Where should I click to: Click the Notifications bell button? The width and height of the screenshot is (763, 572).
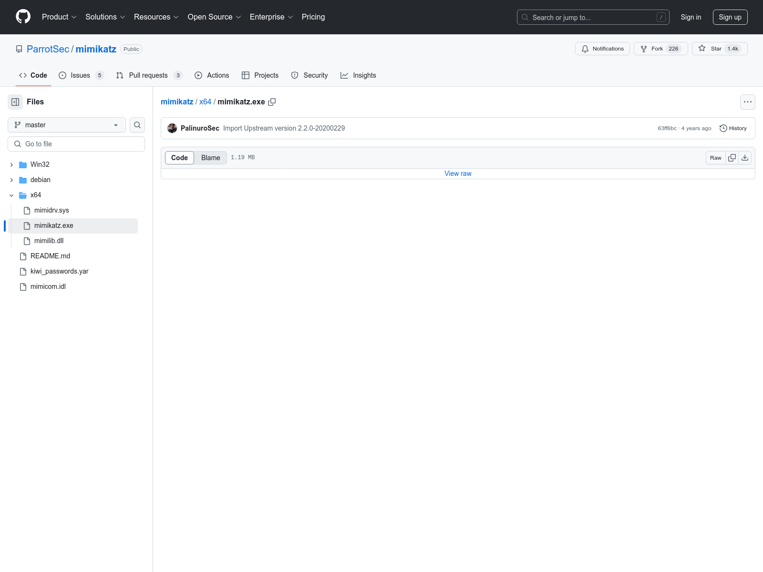pos(602,49)
